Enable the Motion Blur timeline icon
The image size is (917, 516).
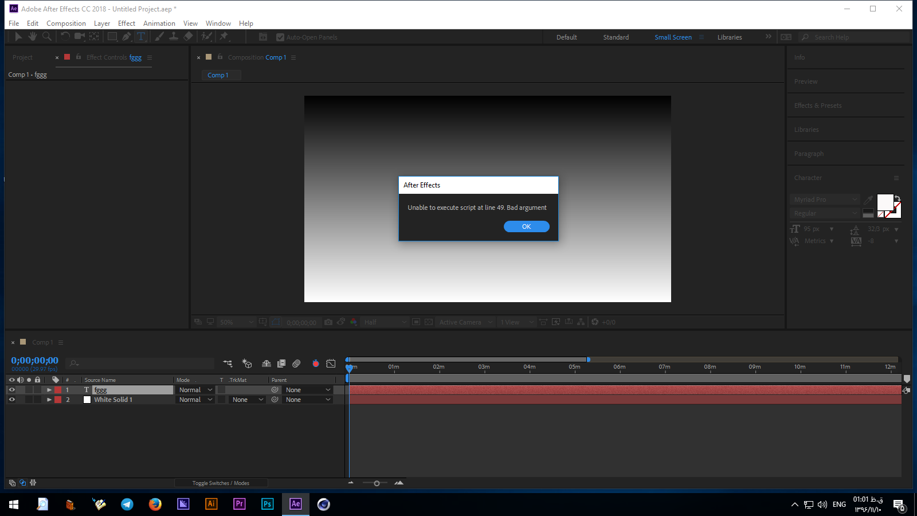click(296, 363)
